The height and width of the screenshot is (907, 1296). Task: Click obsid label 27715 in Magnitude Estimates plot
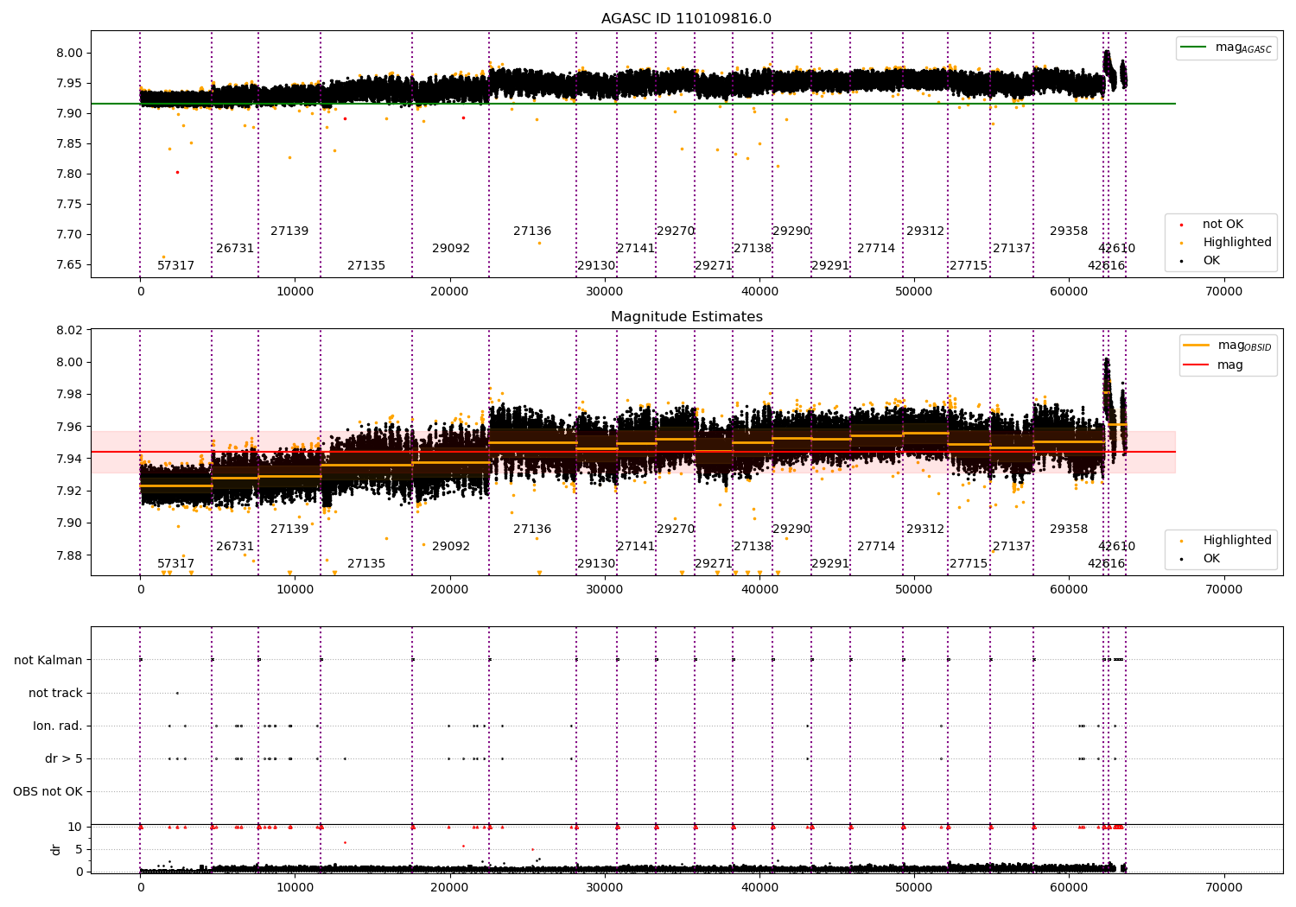(x=969, y=564)
